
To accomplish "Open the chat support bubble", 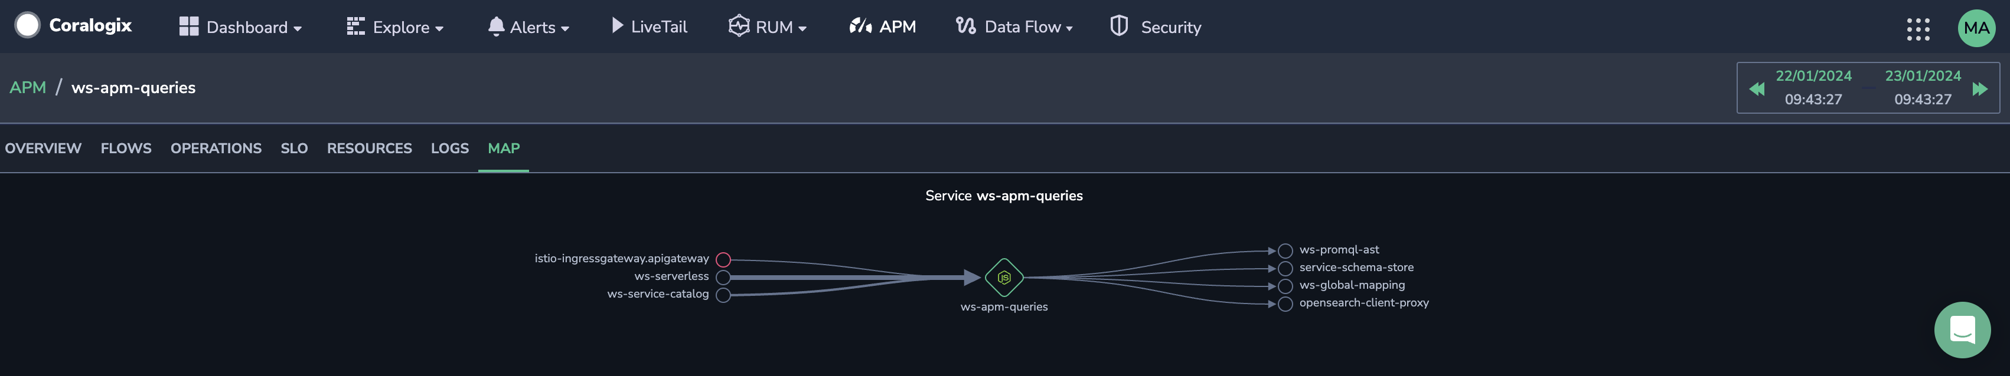I will [1962, 329].
